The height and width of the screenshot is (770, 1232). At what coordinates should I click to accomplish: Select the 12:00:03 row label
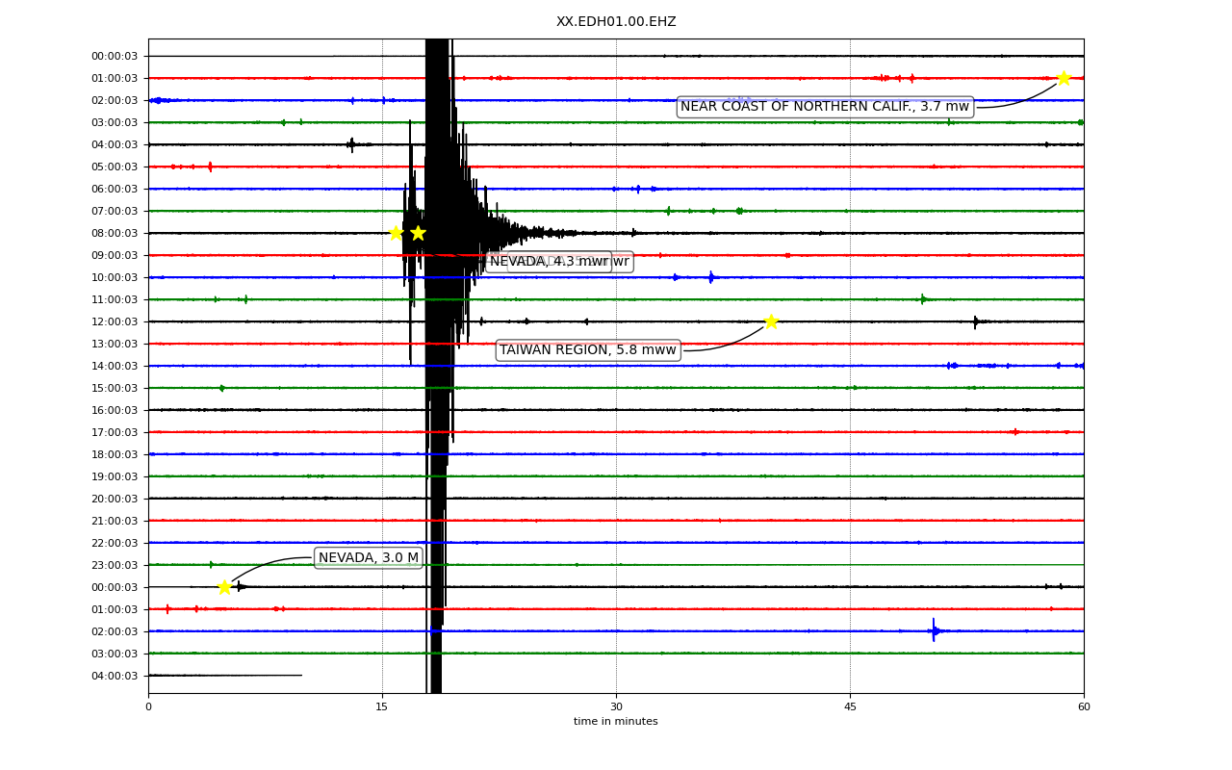[115, 321]
